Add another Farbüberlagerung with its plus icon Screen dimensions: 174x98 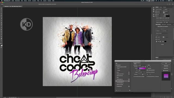click(129, 79)
